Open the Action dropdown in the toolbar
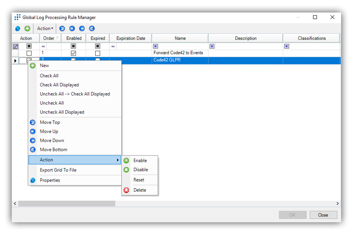 pos(45,28)
